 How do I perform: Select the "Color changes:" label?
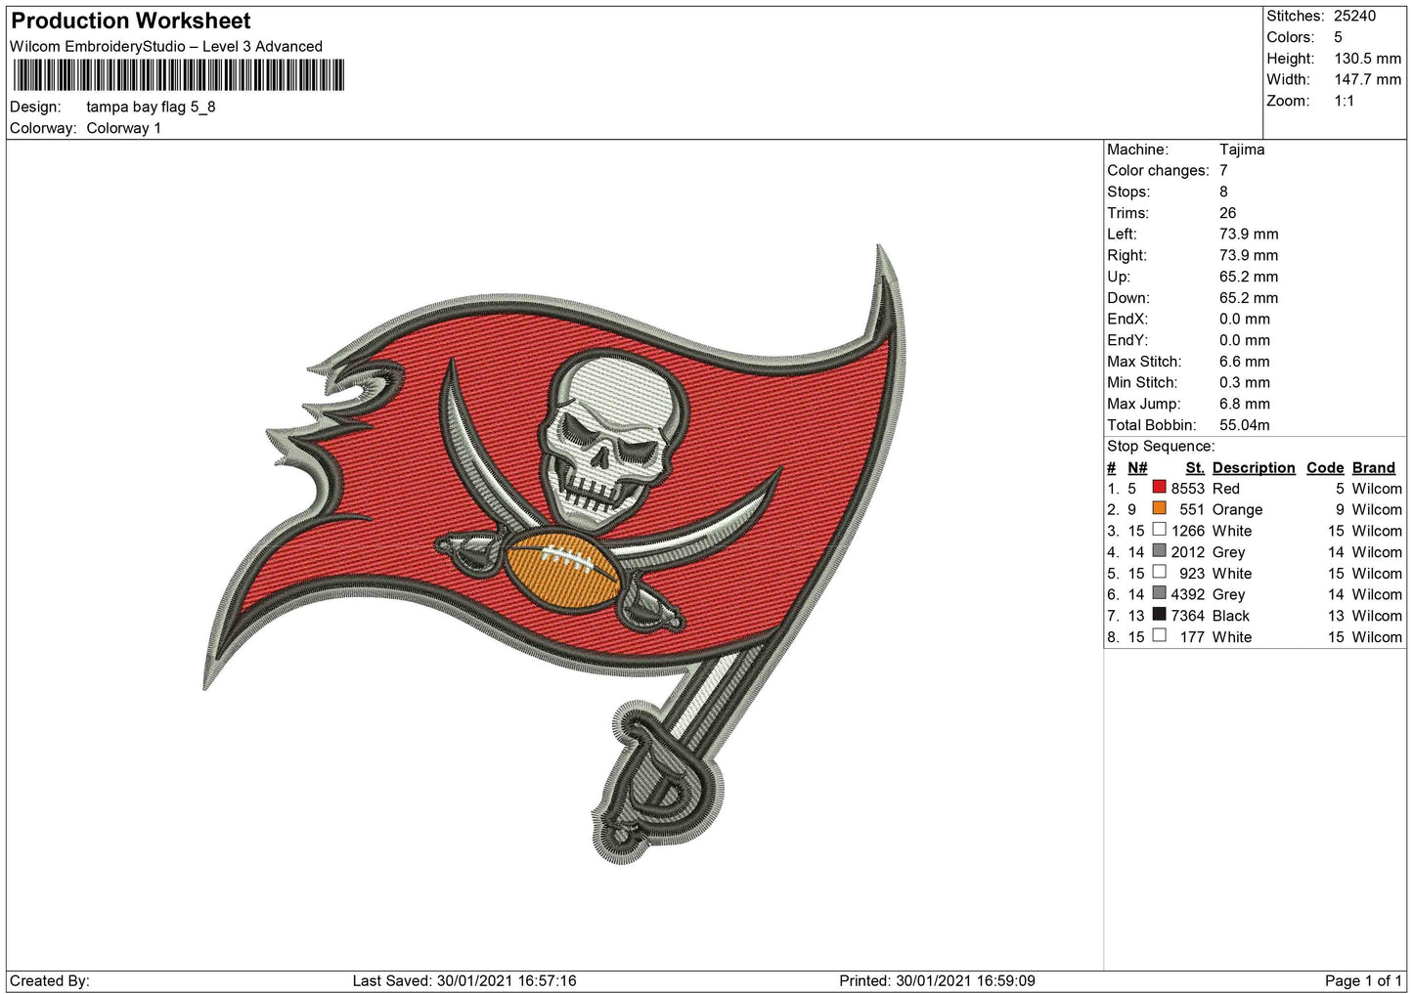(1158, 171)
